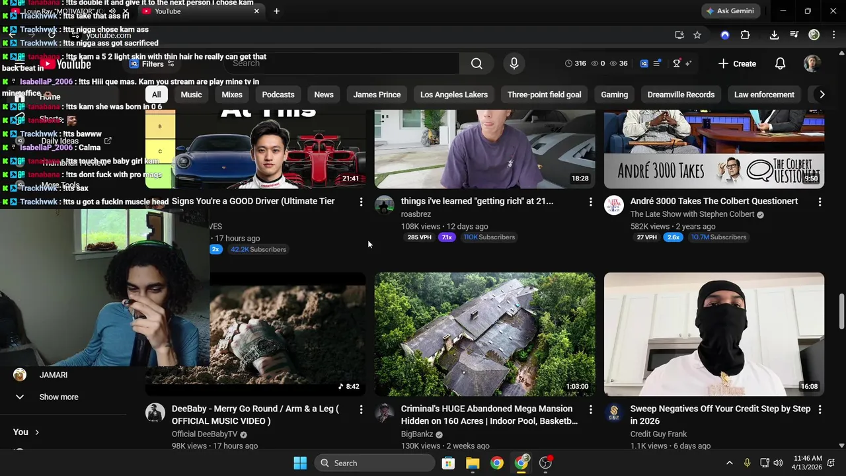Play the Sweep Negatives credit video thumbnail
Viewport: 846px width, 476px height.
[714, 335]
